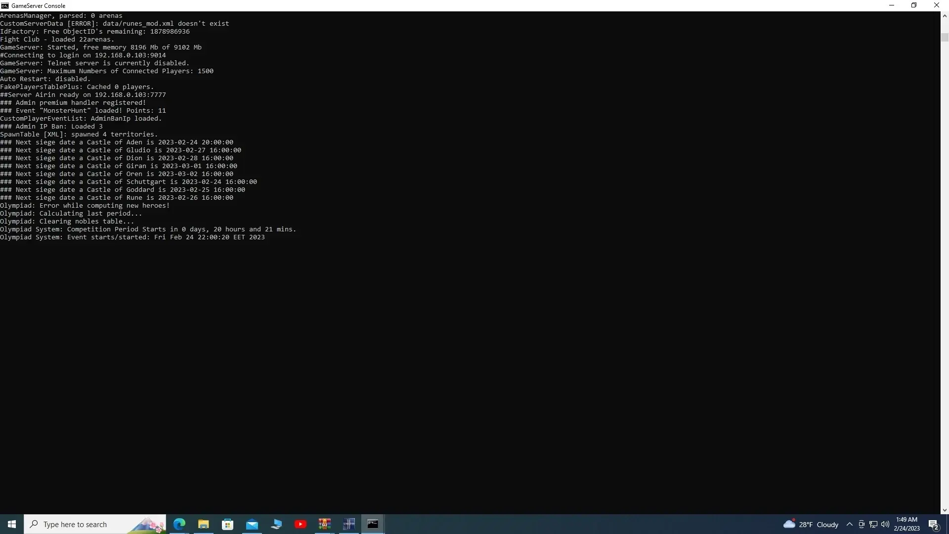Open the YouTube desktop app icon

click(301, 524)
